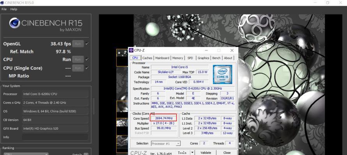Restore the Cinebench window size
This screenshot has height=155, width=347.
click(328, 3)
